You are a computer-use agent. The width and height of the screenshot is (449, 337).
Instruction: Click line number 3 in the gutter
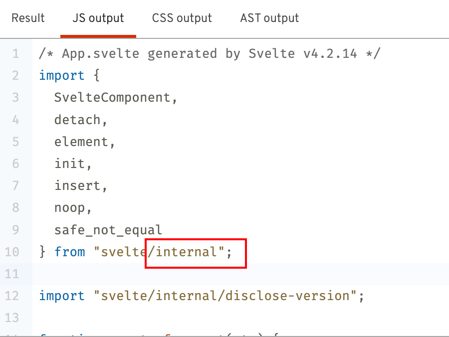point(15,97)
